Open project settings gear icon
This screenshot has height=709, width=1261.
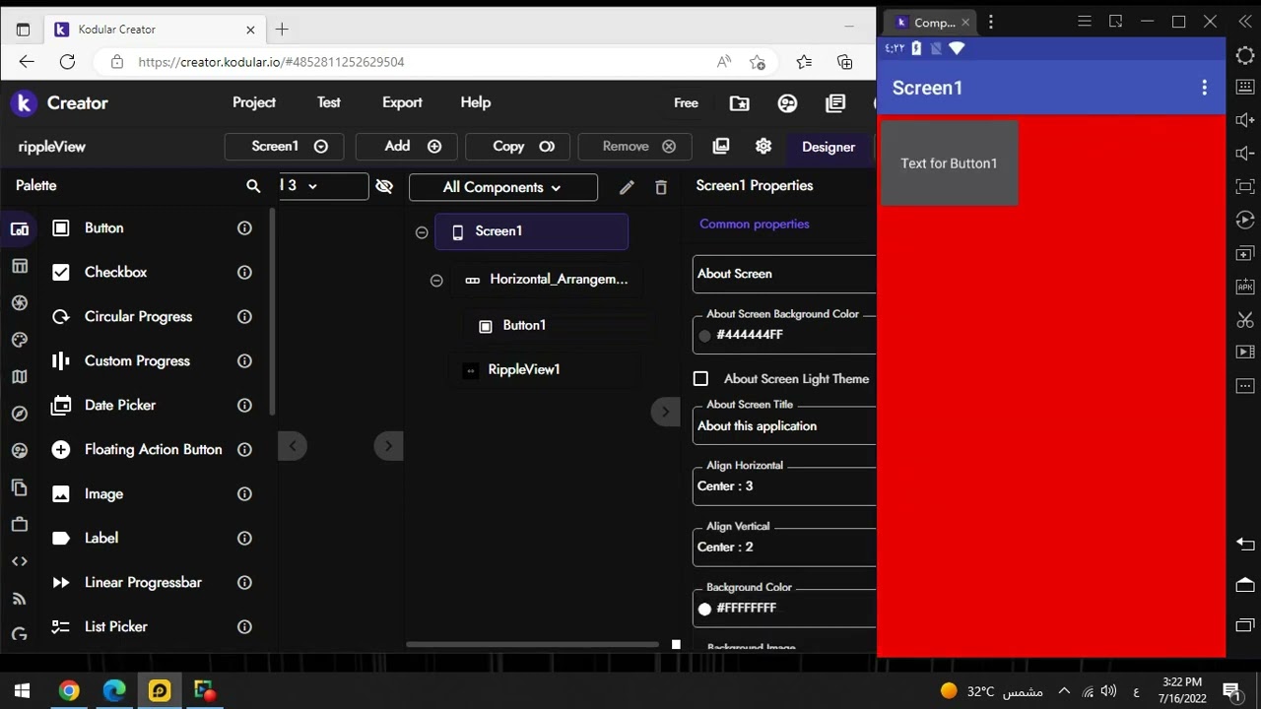[763, 146]
